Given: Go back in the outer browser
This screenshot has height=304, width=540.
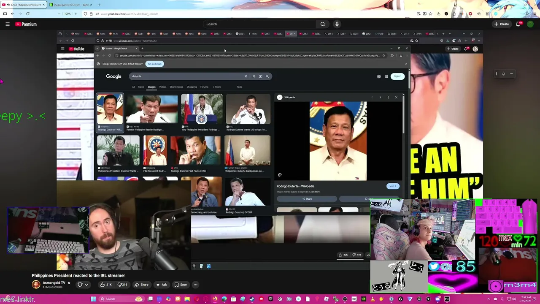Looking at the screenshot, I should (x=13, y=14).
